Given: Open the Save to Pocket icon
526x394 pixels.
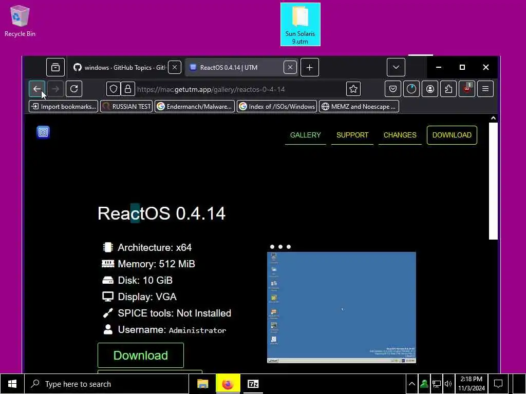Looking at the screenshot, I should point(393,89).
